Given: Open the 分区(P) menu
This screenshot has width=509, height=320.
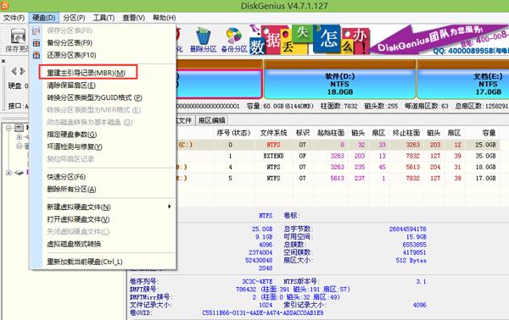Looking at the screenshot, I should pyautogui.click(x=74, y=18).
